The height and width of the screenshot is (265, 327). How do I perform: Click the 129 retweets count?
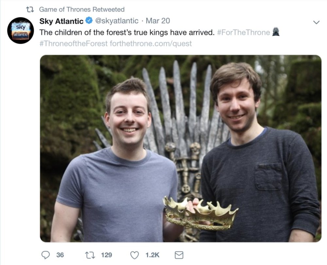(x=107, y=255)
